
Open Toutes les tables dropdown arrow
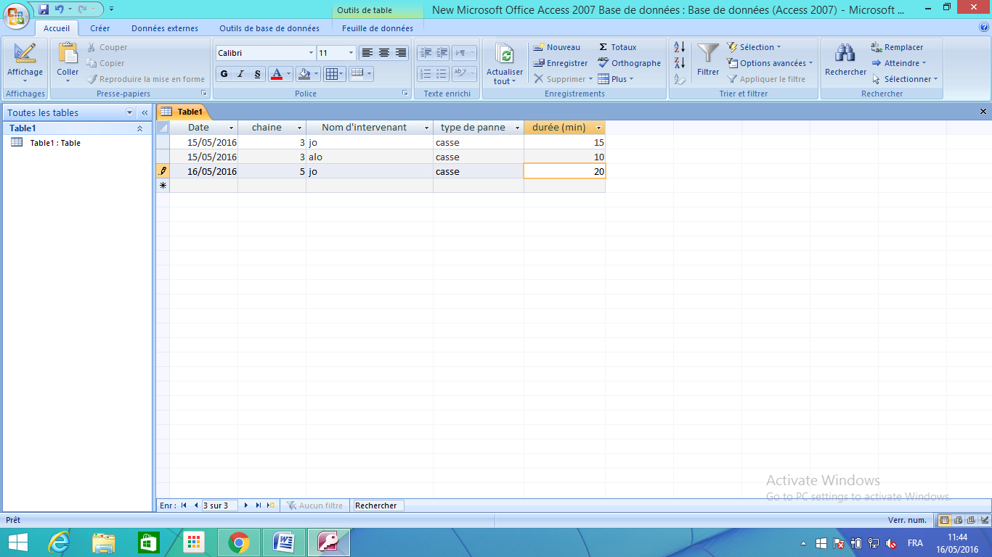(x=130, y=112)
